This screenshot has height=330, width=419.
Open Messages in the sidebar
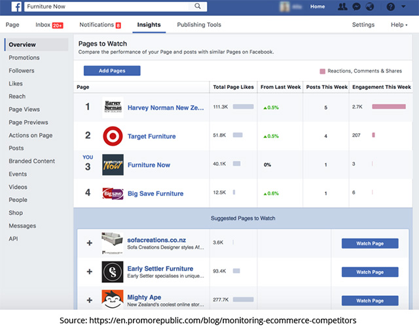22,225
